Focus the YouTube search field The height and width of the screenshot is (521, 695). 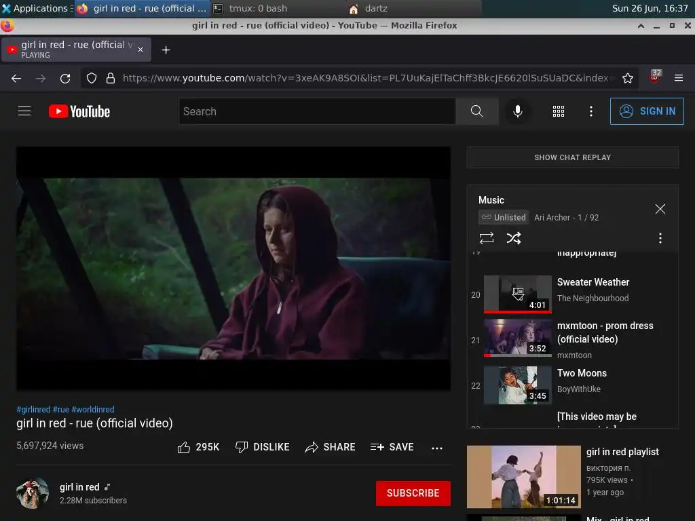pyautogui.click(x=318, y=111)
